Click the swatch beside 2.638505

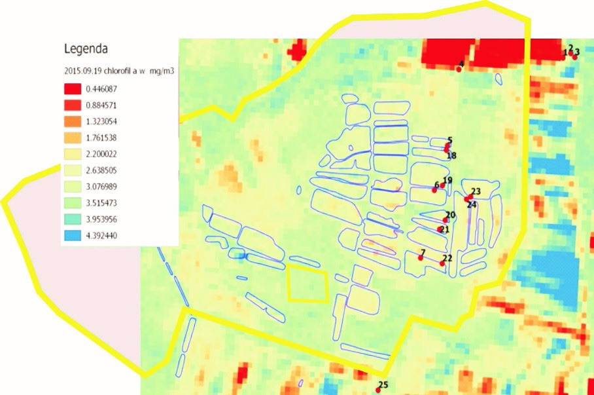click(73, 170)
